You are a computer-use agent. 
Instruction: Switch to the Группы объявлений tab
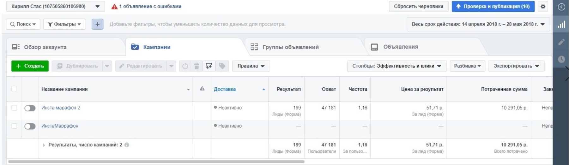point(290,47)
